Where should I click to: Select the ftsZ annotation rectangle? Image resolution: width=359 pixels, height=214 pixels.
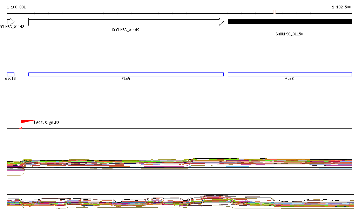click(290, 74)
